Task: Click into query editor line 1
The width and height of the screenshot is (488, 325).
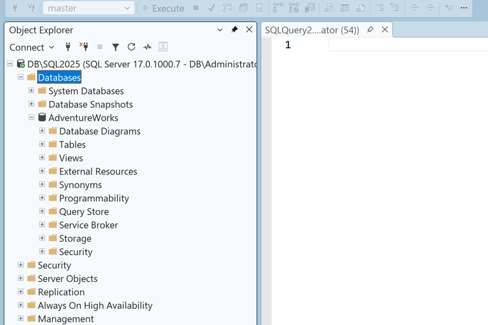Action: (x=408, y=45)
